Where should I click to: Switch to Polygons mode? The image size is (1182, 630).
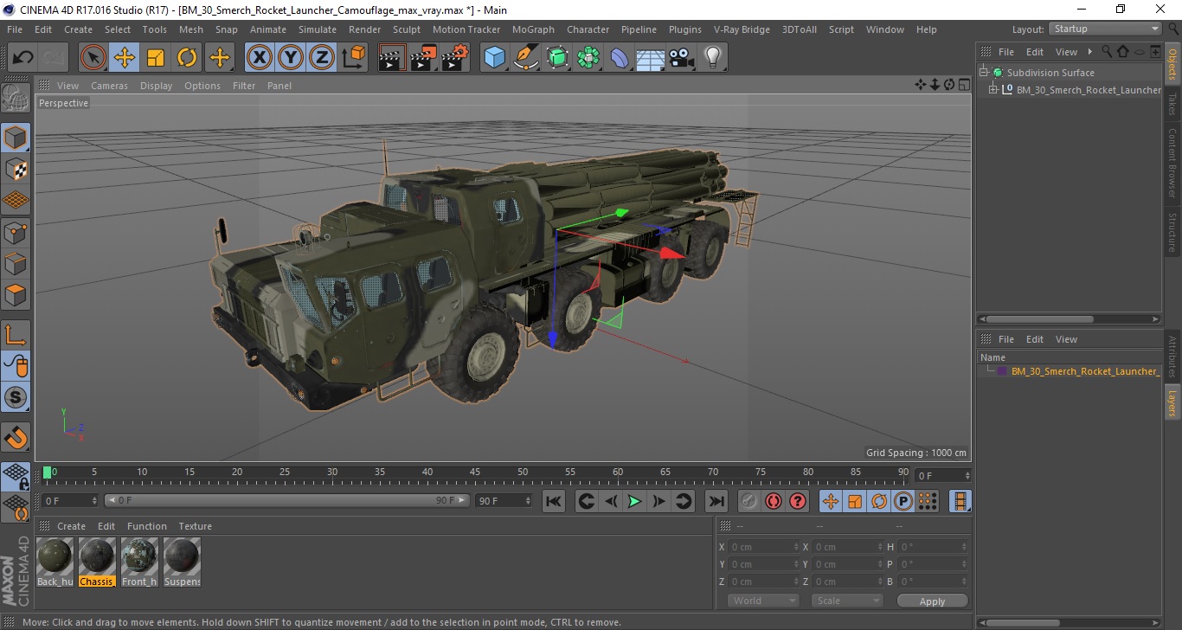coord(16,295)
